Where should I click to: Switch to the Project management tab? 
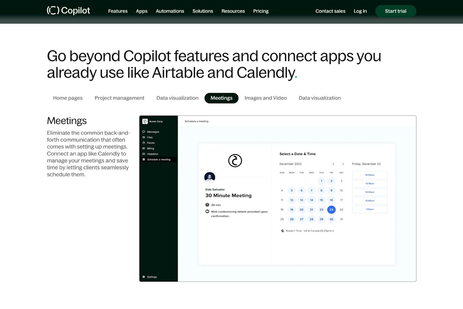click(x=119, y=98)
